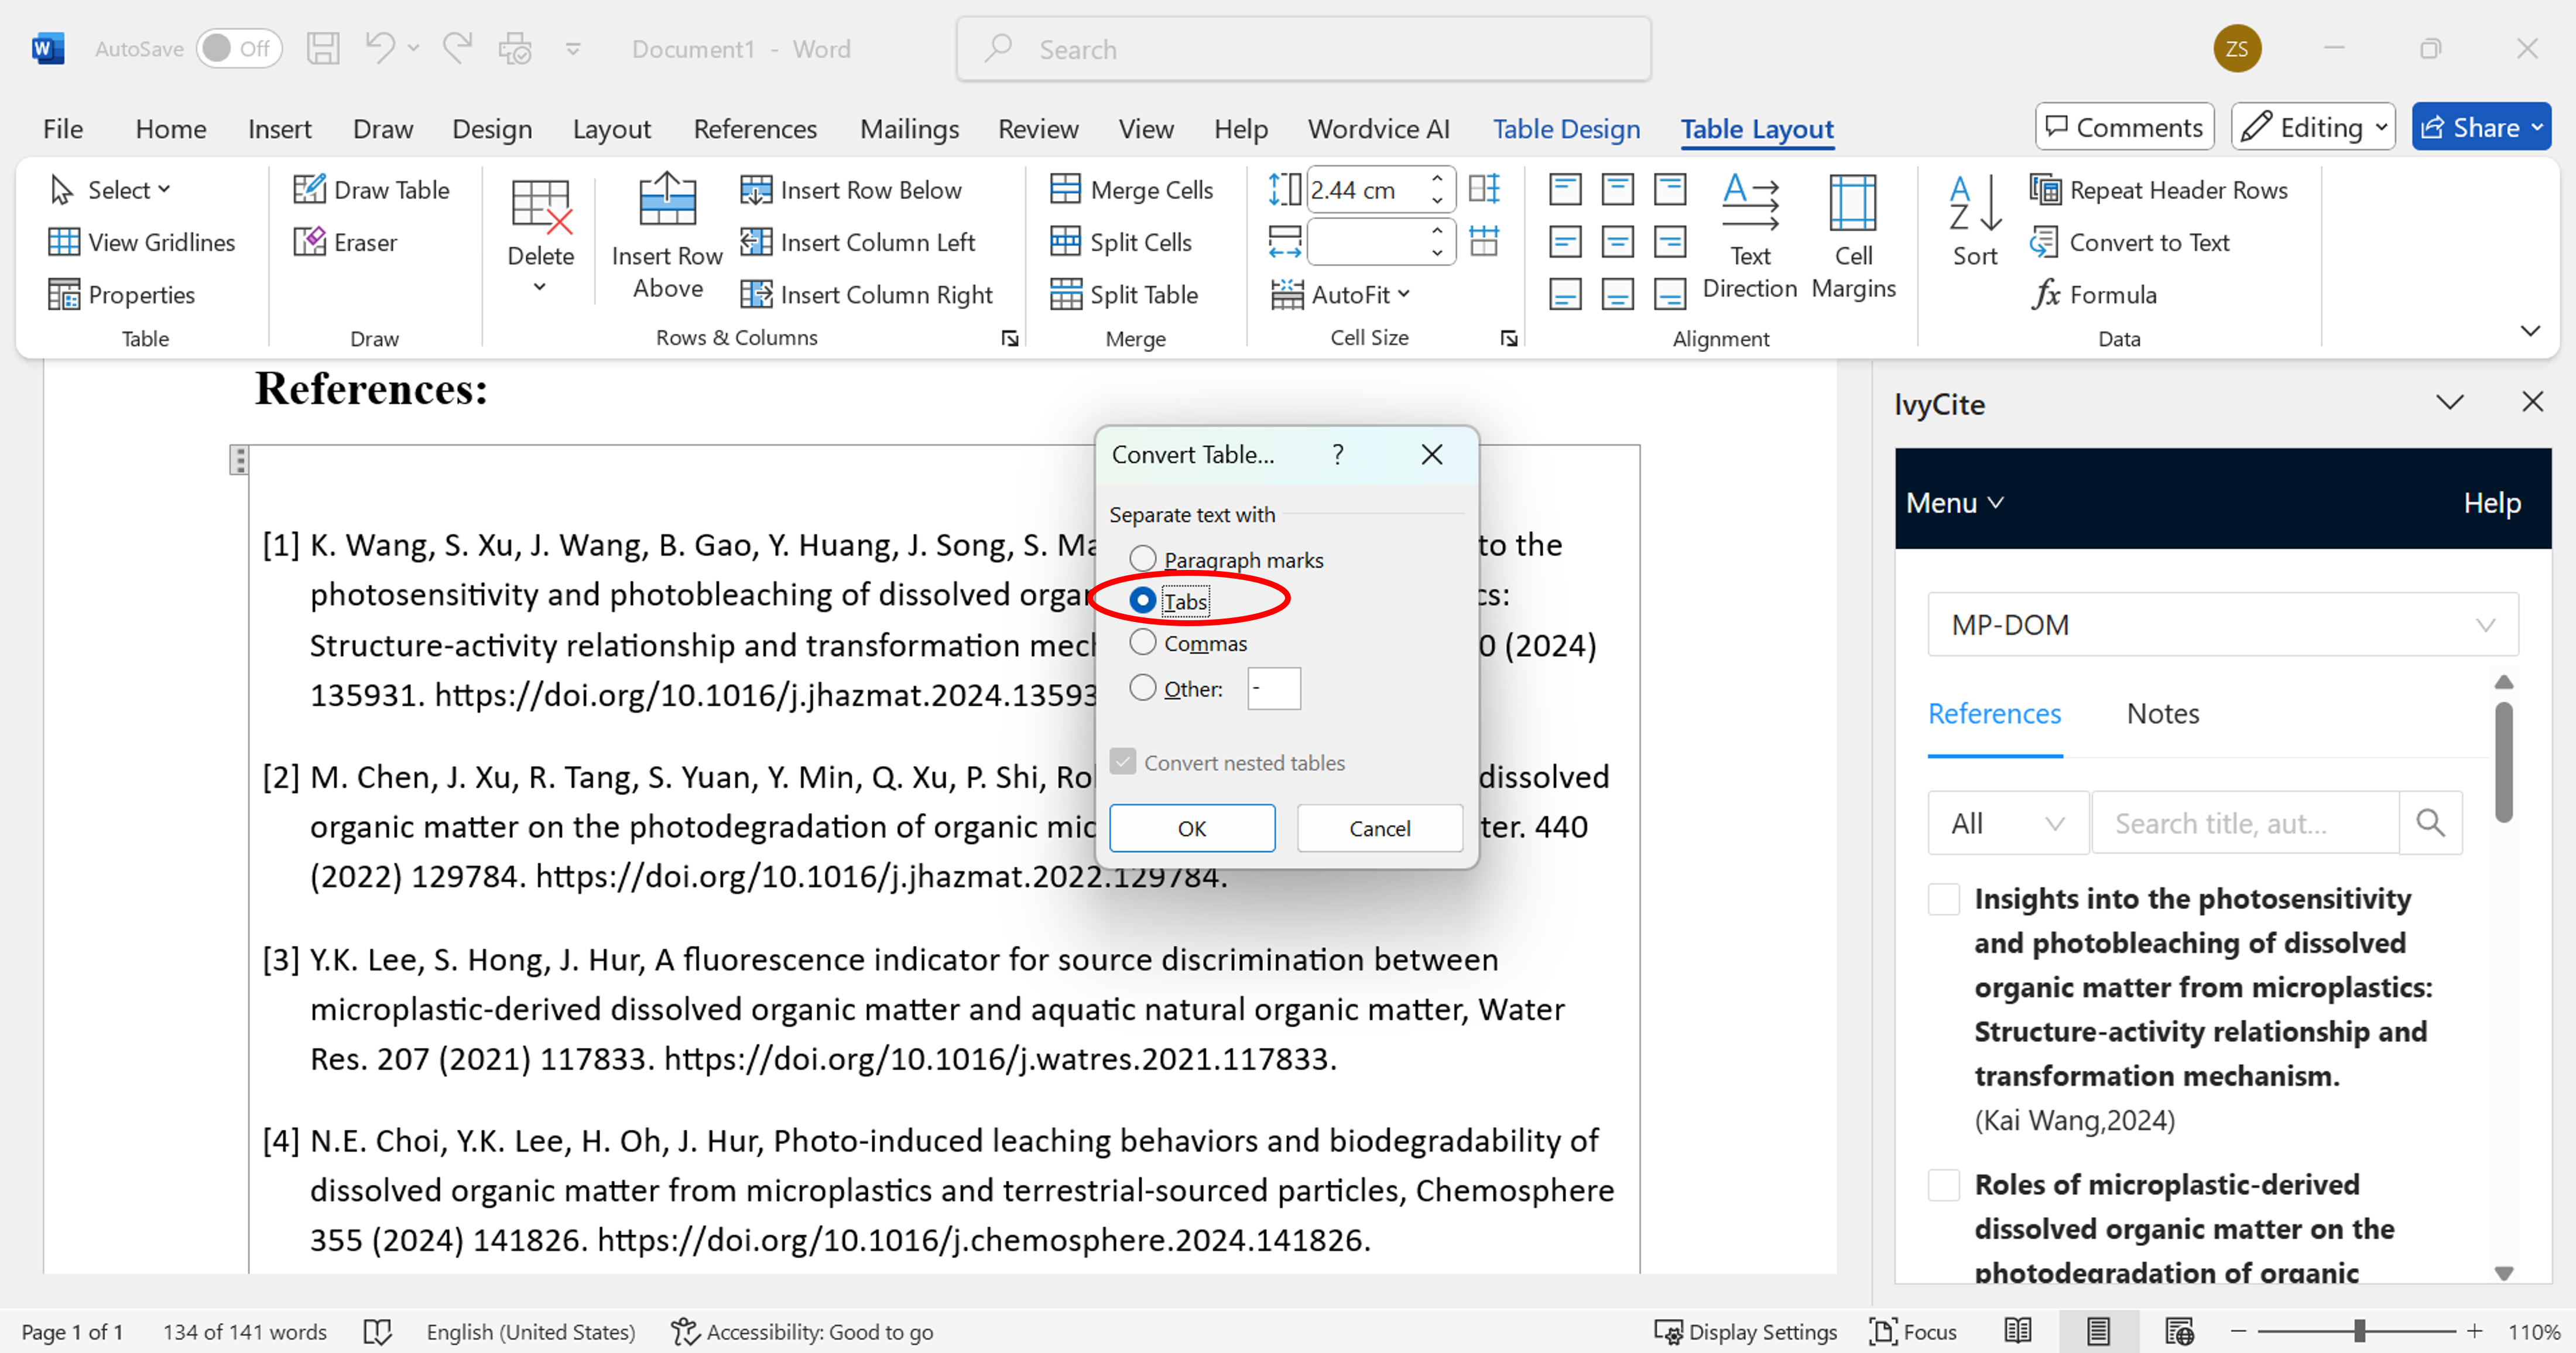Click the zoom slider handle in status bar
Screen dimensions: 2576x1353
point(2359,1331)
